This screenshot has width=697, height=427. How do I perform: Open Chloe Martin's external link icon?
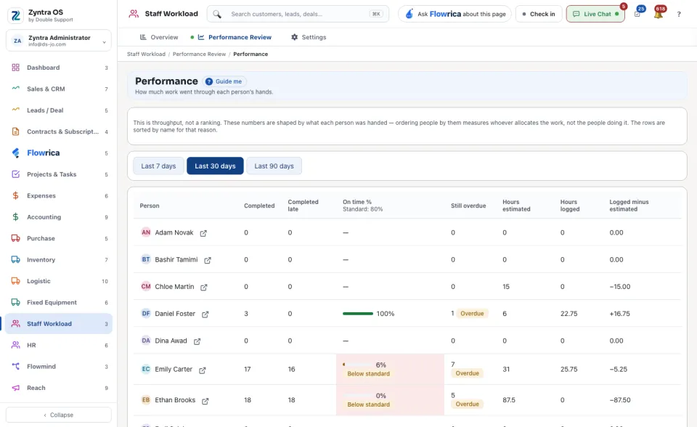[x=203, y=288]
